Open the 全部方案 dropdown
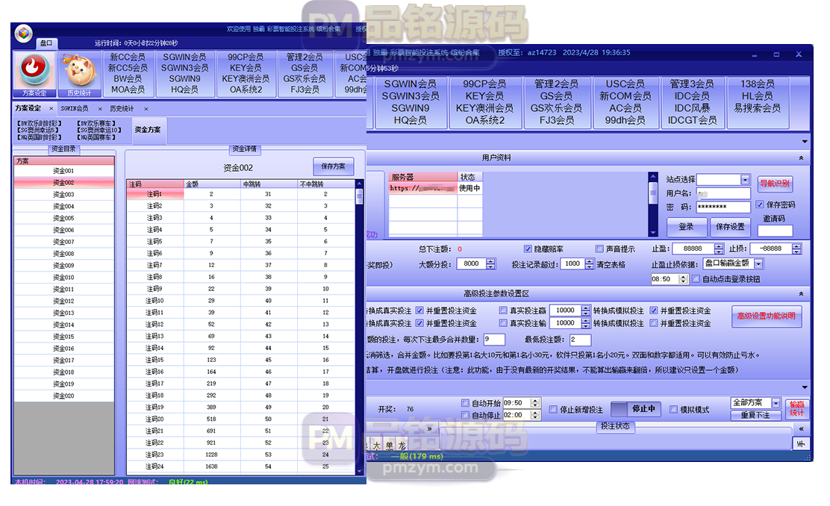Image resolution: width=830 pixels, height=506 pixels. pos(776,403)
